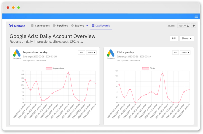
Task: Click the Impressions chart peak point at 42
Action: coord(68,73)
